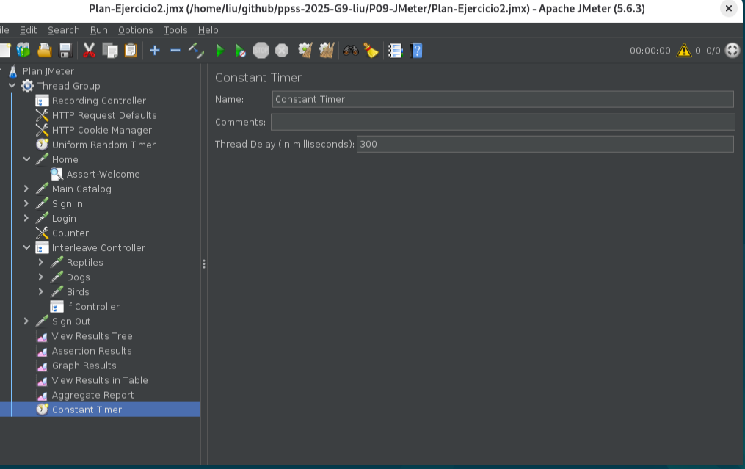Paste from the clipboard icon
745x469 pixels.
coord(130,51)
